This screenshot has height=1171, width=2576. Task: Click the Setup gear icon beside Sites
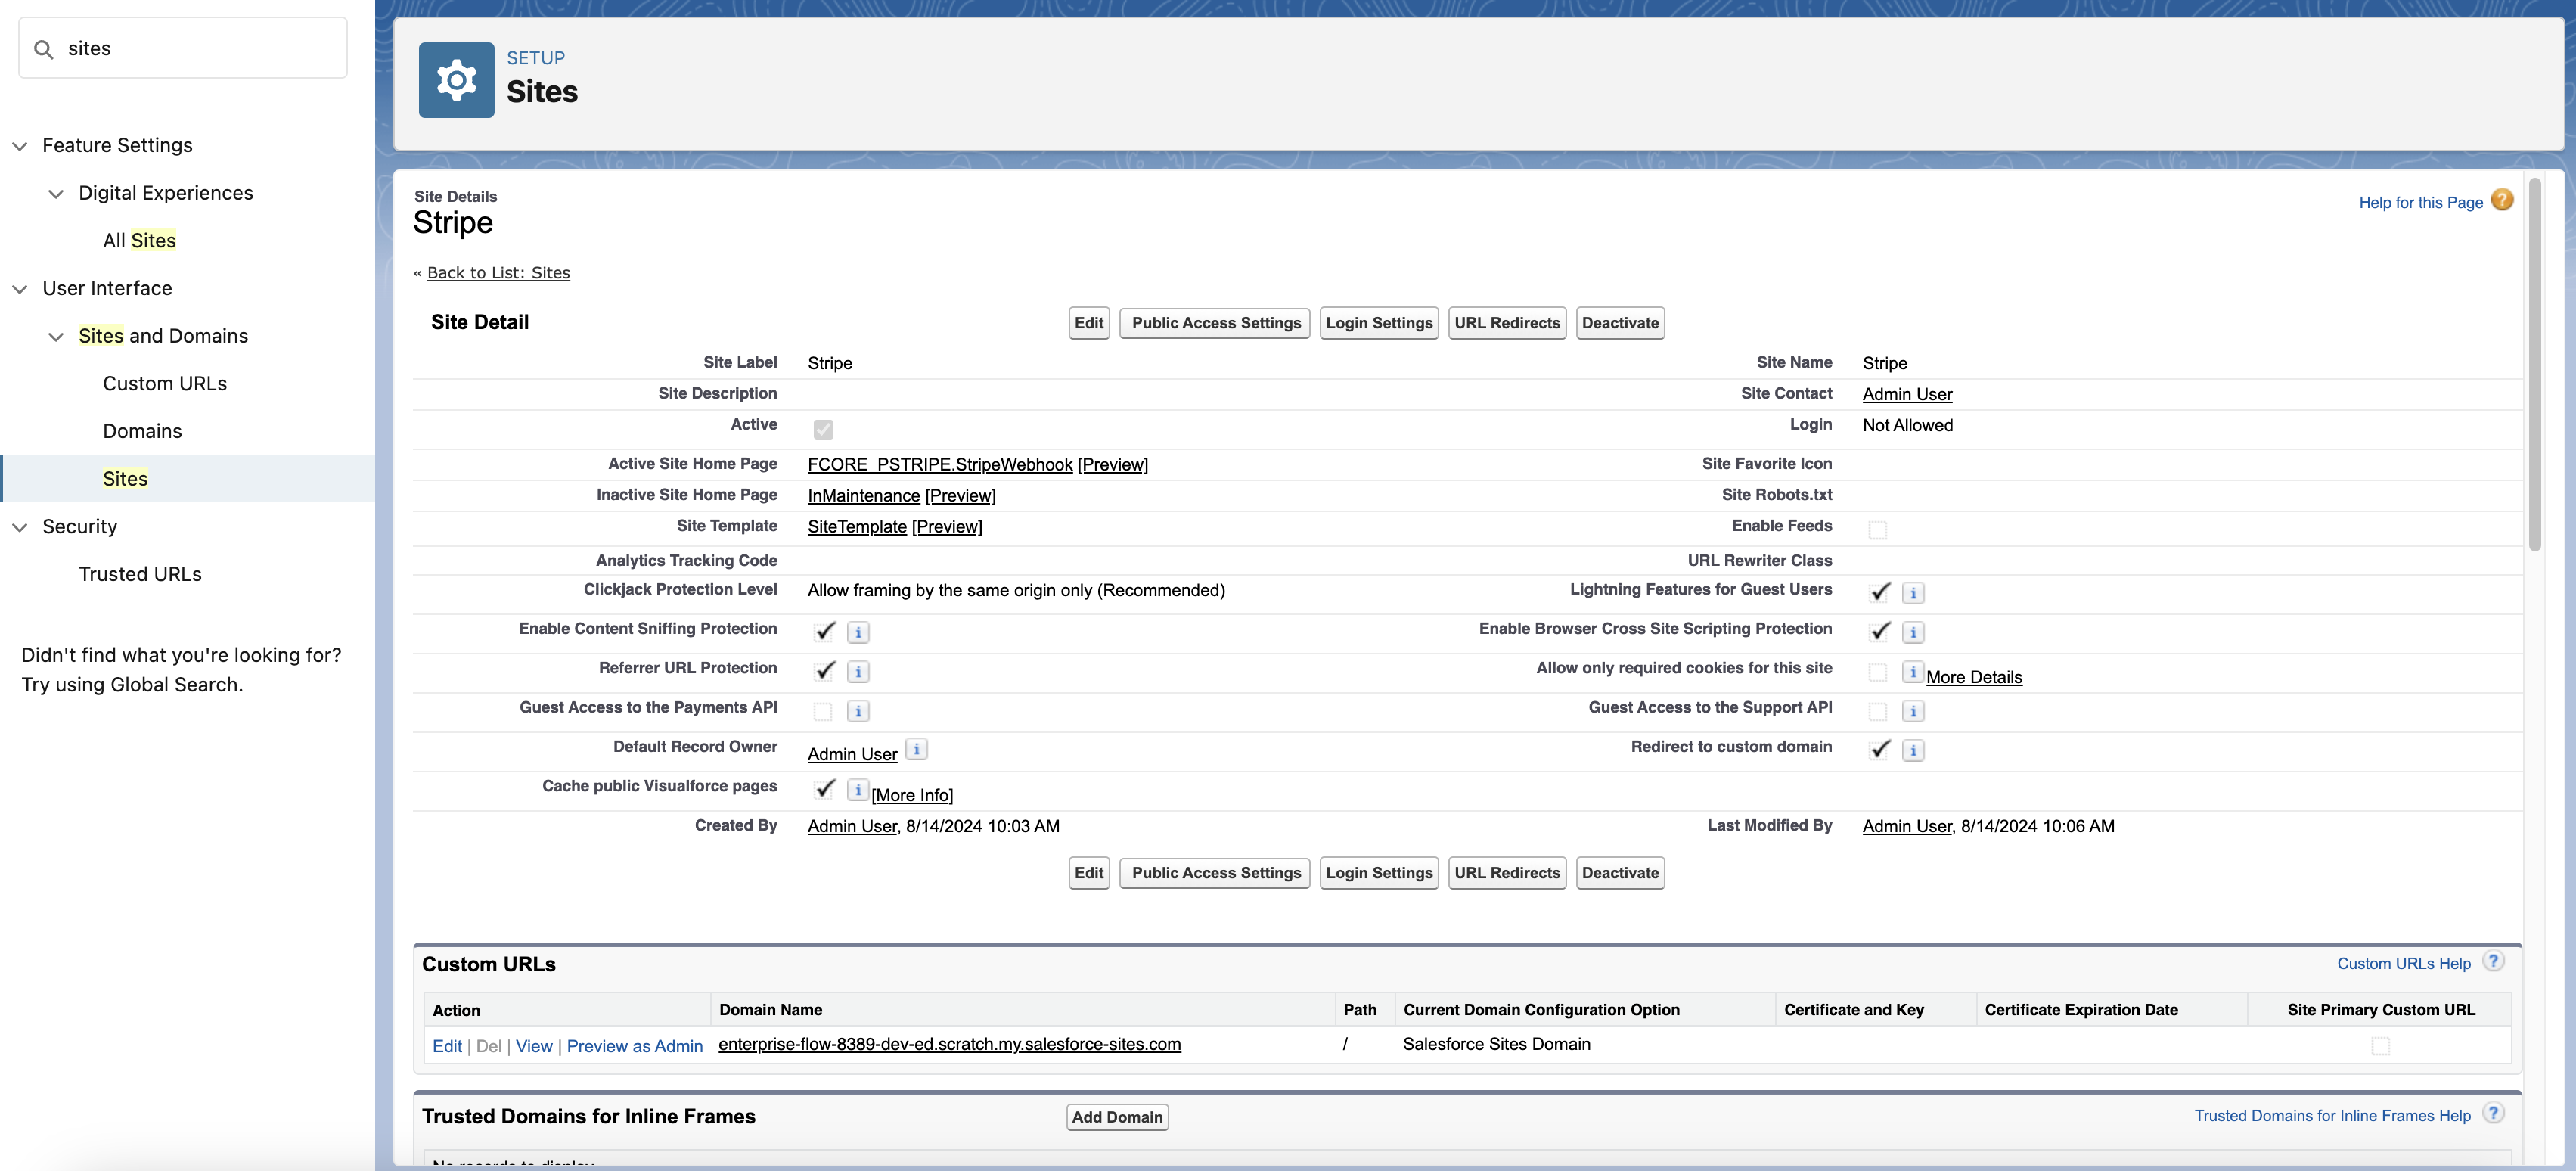pos(456,80)
